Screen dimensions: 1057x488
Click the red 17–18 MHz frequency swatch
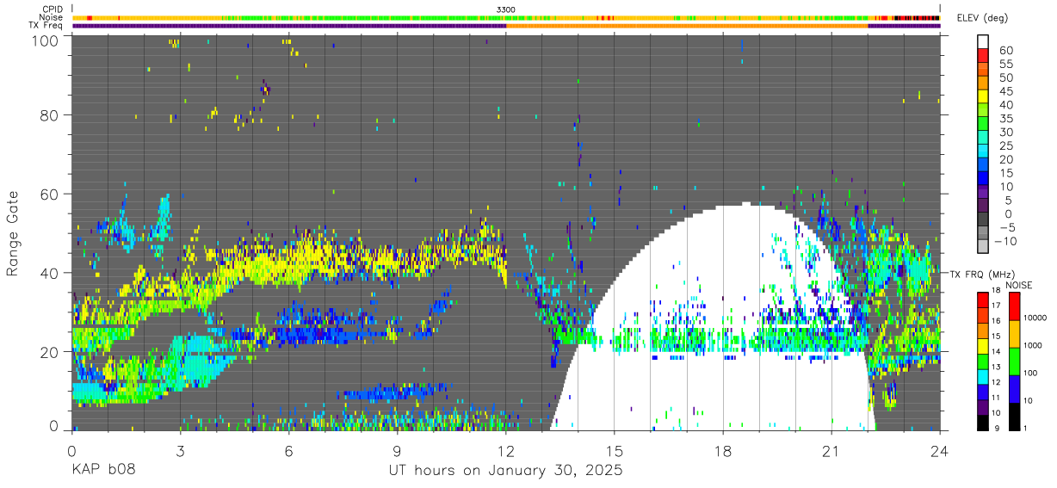983,299
